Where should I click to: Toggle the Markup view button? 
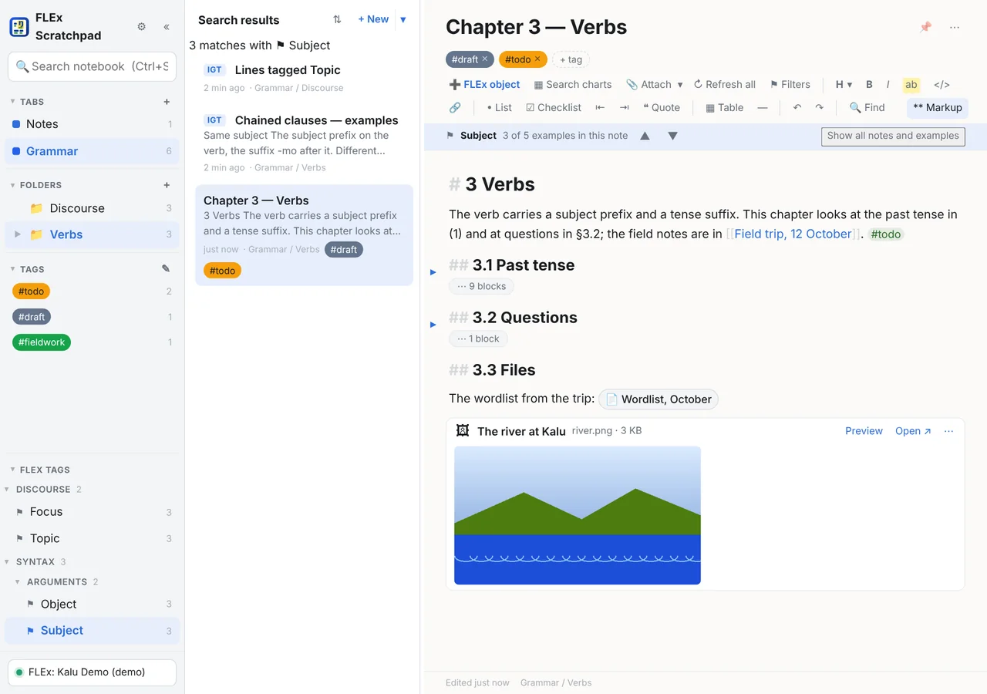[x=937, y=107]
